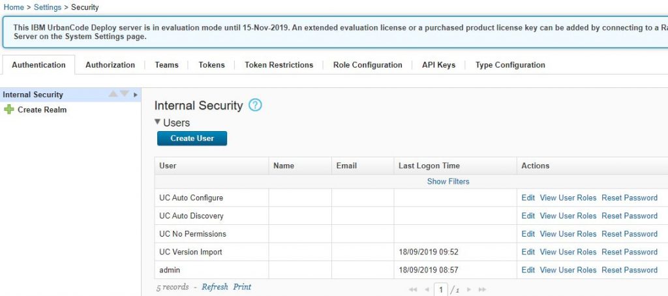Screen dimensions: 668x296
Task: Go to previous page of users table
Action: coord(427,289)
